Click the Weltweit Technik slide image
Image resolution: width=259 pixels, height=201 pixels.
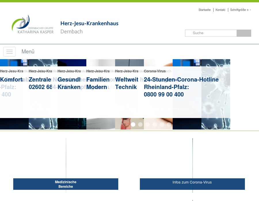pyautogui.click(x=129, y=95)
